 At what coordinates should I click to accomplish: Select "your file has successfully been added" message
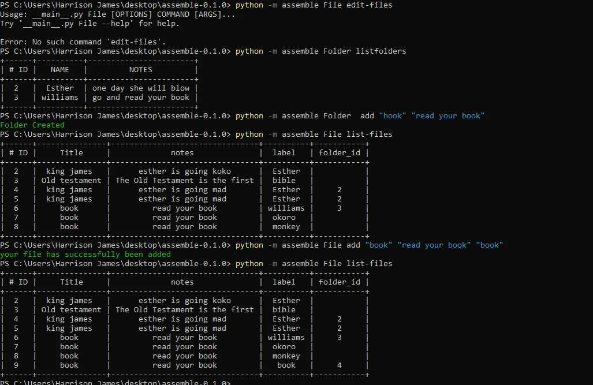point(85,254)
